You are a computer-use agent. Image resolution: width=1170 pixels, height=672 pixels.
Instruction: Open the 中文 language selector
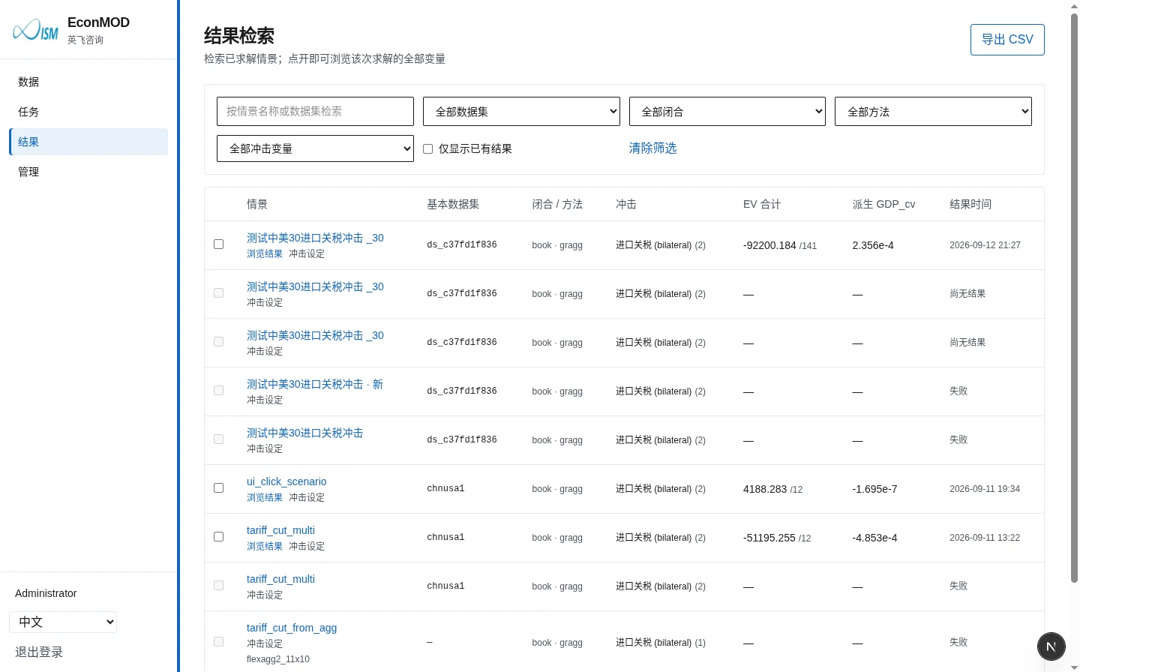click(63, 622)
